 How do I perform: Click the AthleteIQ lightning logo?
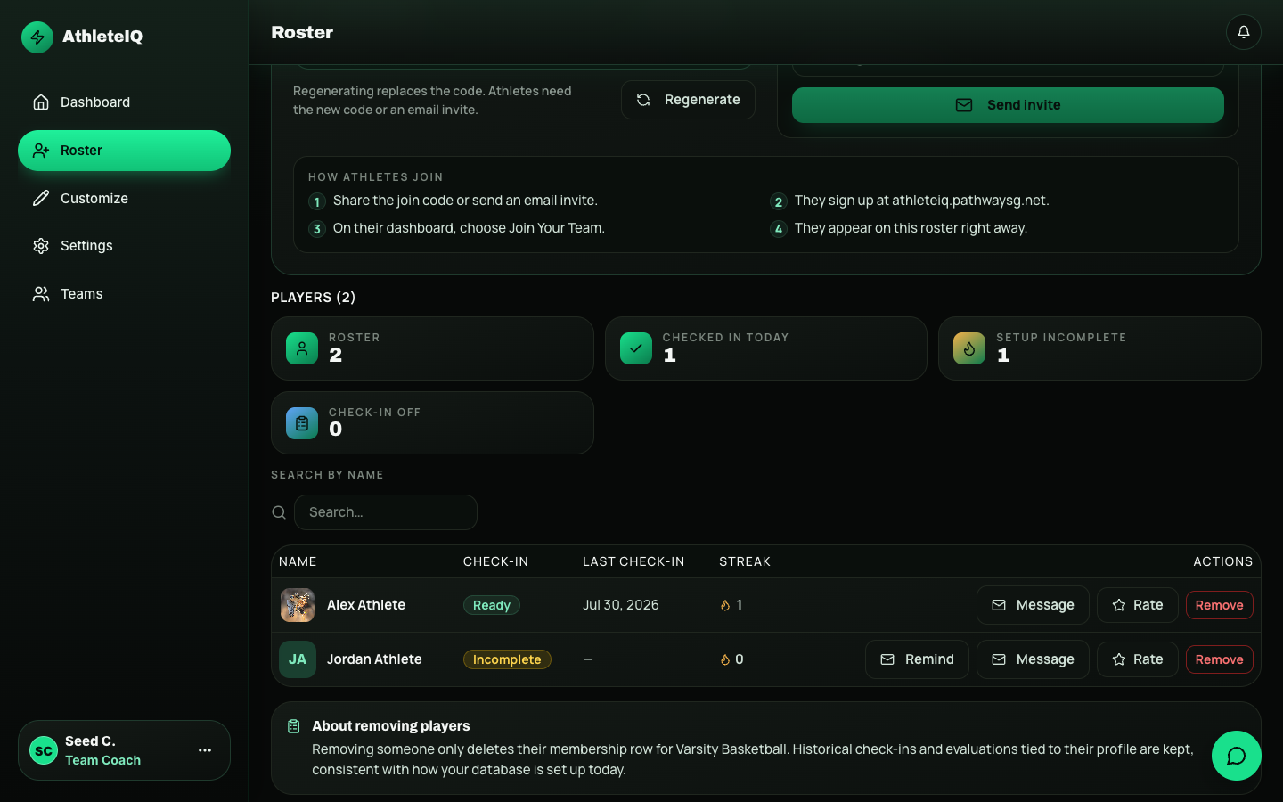coord(37,37)
